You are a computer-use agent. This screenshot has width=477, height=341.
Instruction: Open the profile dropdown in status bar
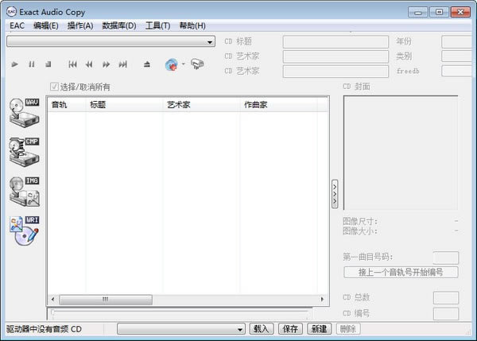240,329
